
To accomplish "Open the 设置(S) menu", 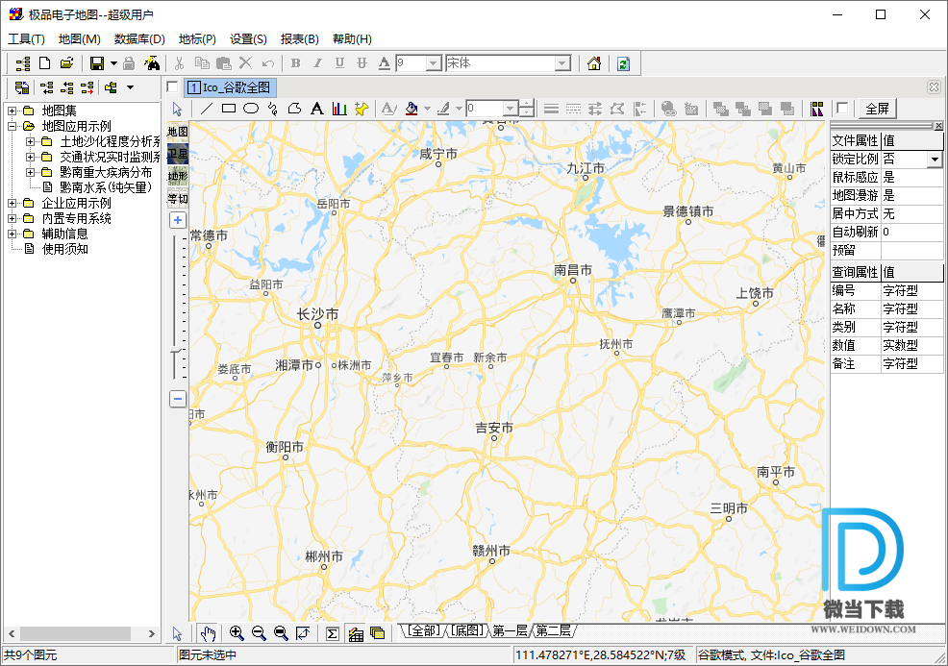I will pyautogui.click(x=248, y=39).
